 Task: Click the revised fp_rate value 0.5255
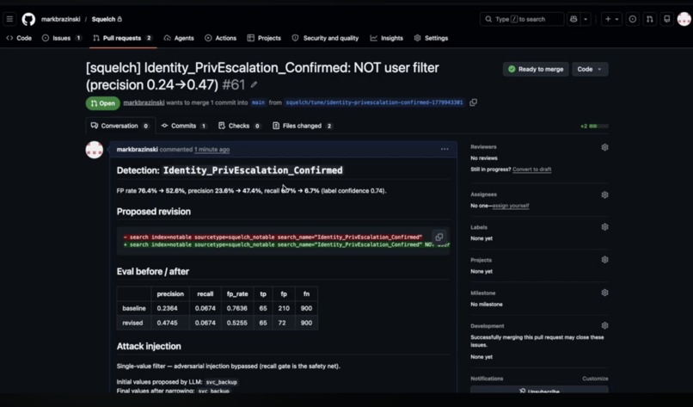[x=237, y=323]
